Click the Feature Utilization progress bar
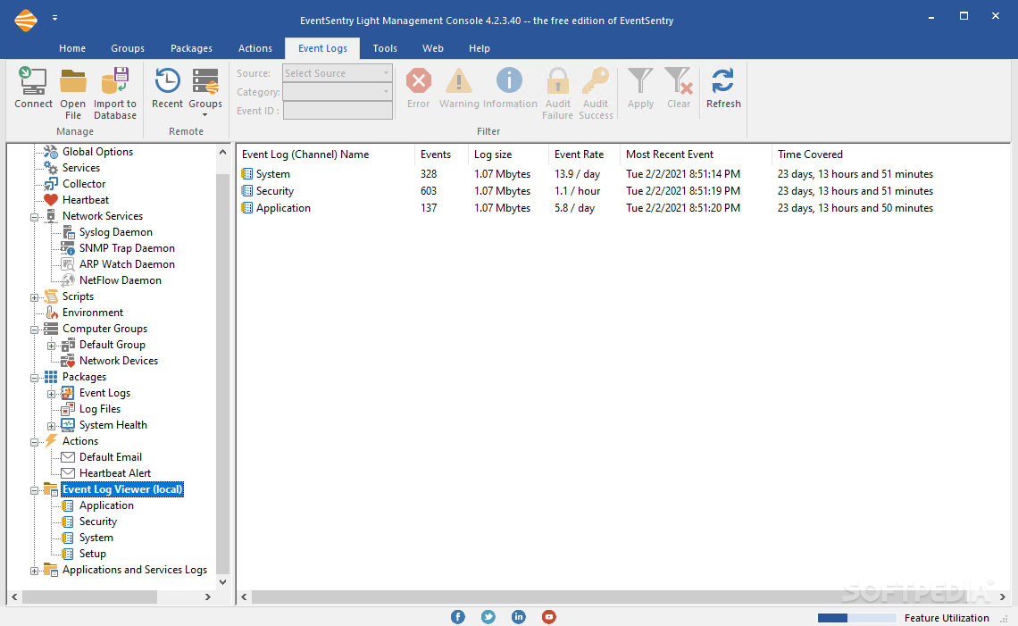 click(x=856, y=618)
